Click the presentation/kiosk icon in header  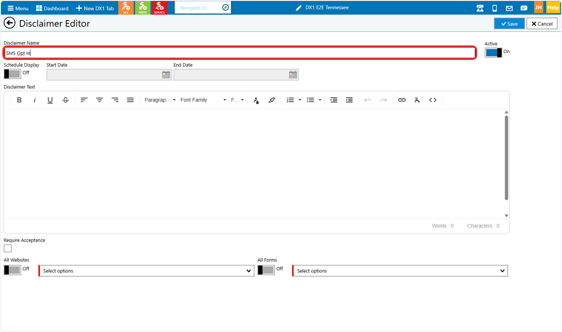480,8
